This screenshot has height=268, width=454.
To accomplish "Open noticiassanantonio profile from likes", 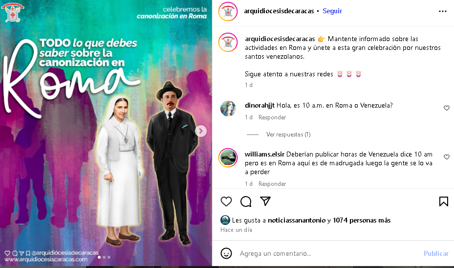I will 297,220.
